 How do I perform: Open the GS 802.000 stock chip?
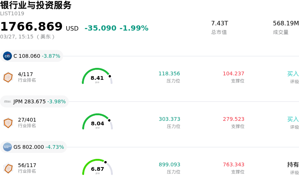click(x=34, y=147)
